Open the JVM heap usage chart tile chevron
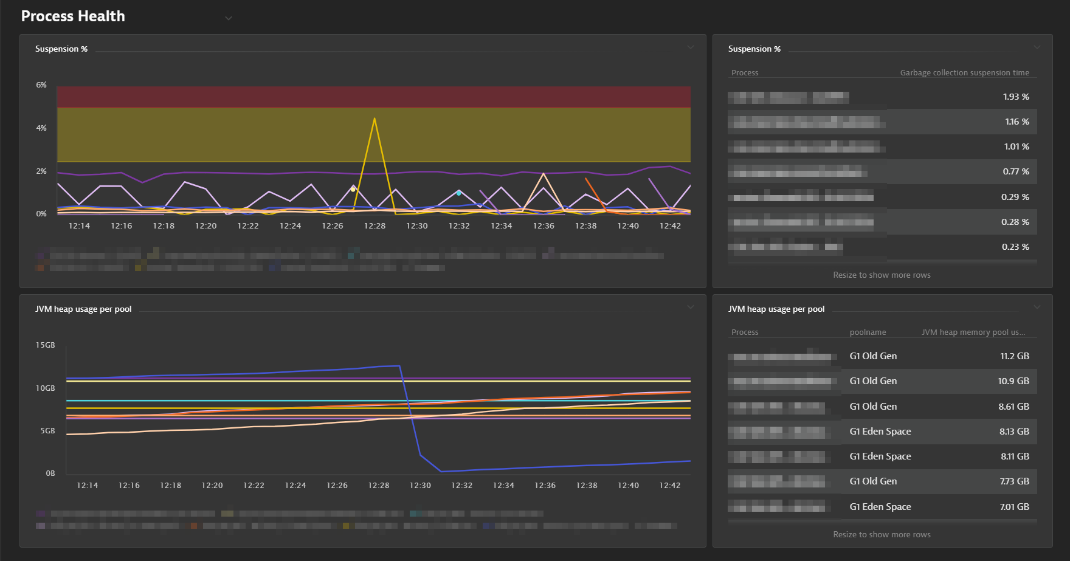 pyautogui.click(x=691, y=307)
